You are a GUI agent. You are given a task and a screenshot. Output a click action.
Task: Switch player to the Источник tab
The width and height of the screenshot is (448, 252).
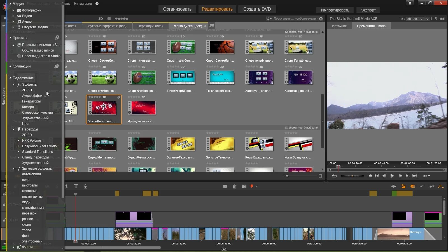coord(339,26)
